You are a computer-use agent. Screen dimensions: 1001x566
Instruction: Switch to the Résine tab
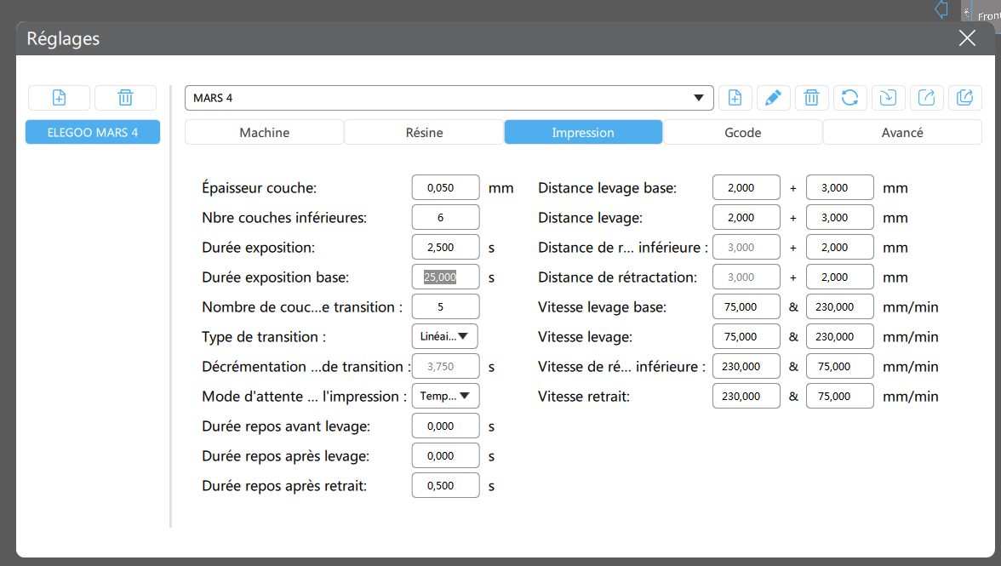[x=424, y=132]
